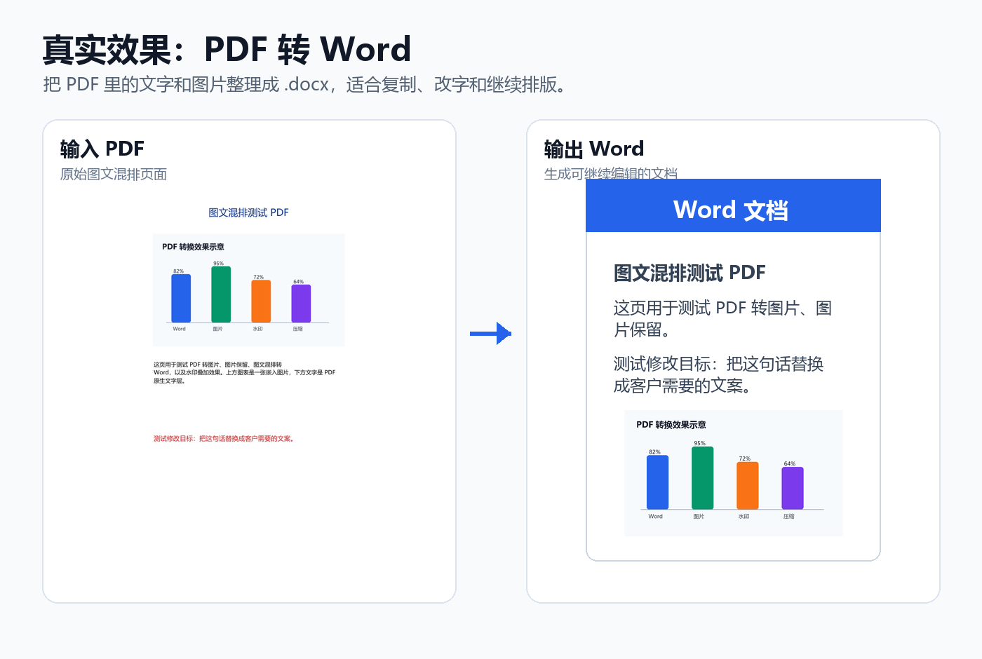The width and height of the screenshot is (982, 659).
Task: Click the blue "Word 文档" header banner
Action: (733, 205)
